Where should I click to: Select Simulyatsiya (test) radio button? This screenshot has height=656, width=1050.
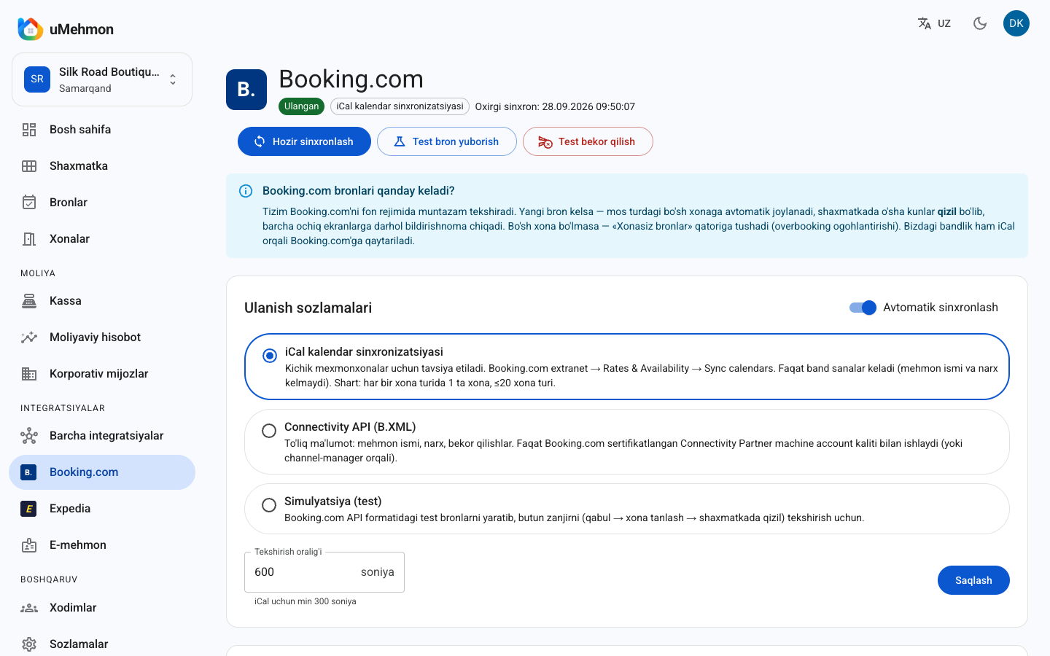tap(269, 505)
